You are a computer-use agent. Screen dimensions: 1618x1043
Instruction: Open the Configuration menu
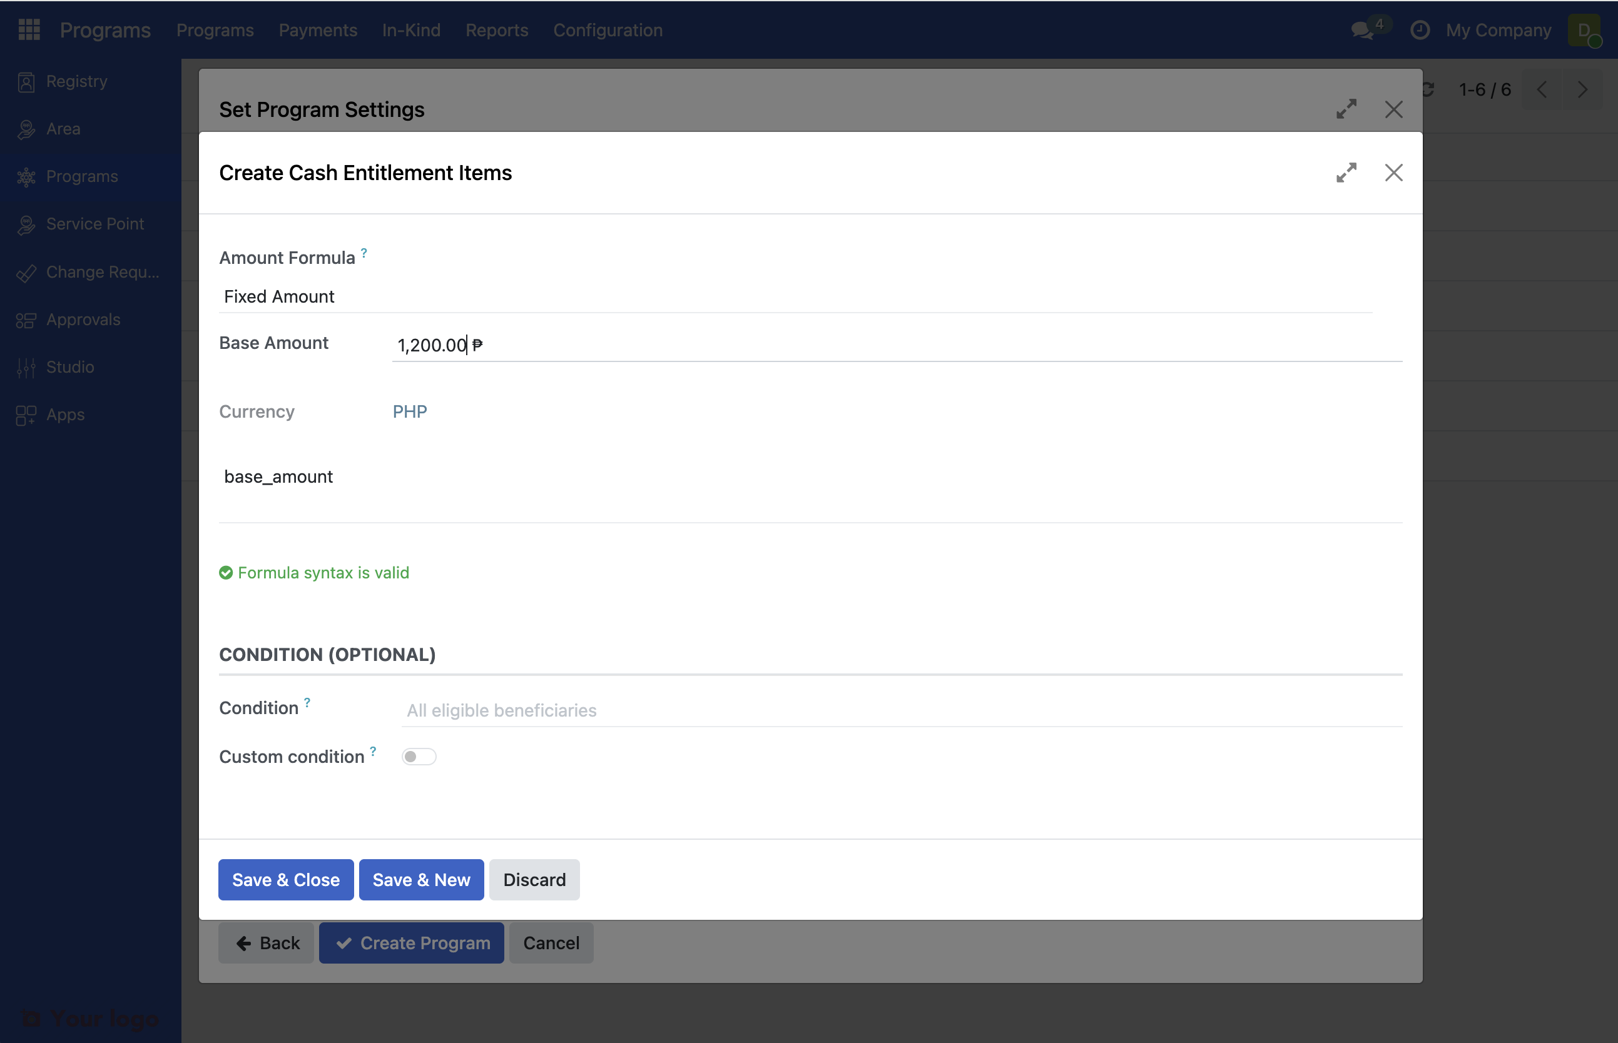click(607, 30)
